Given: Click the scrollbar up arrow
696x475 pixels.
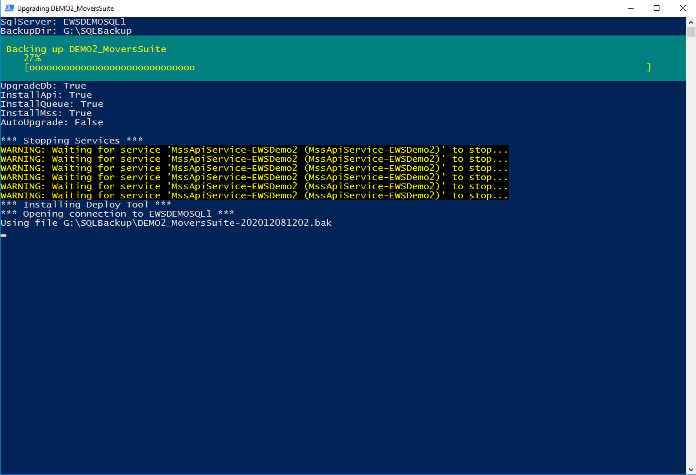Looking at the screenshot, I should coord(691,22).
